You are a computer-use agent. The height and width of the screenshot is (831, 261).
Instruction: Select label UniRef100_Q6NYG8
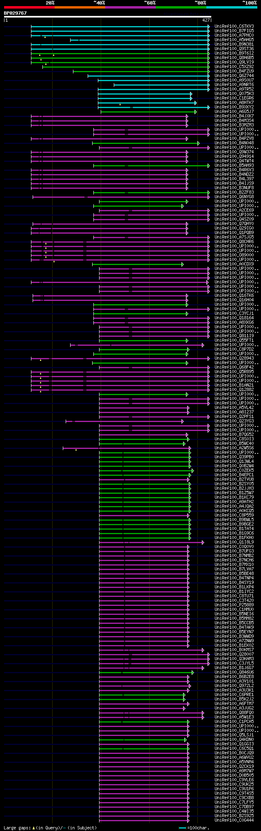234,197
